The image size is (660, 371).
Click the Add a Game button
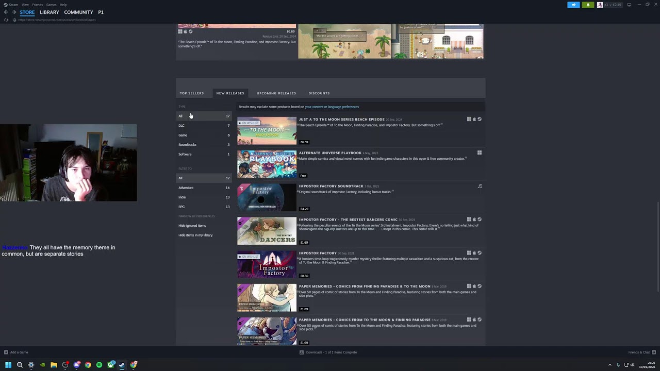click(x=16, y=352)
